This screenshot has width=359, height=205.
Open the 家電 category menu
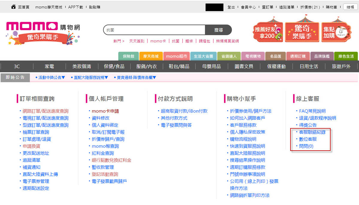49,66
